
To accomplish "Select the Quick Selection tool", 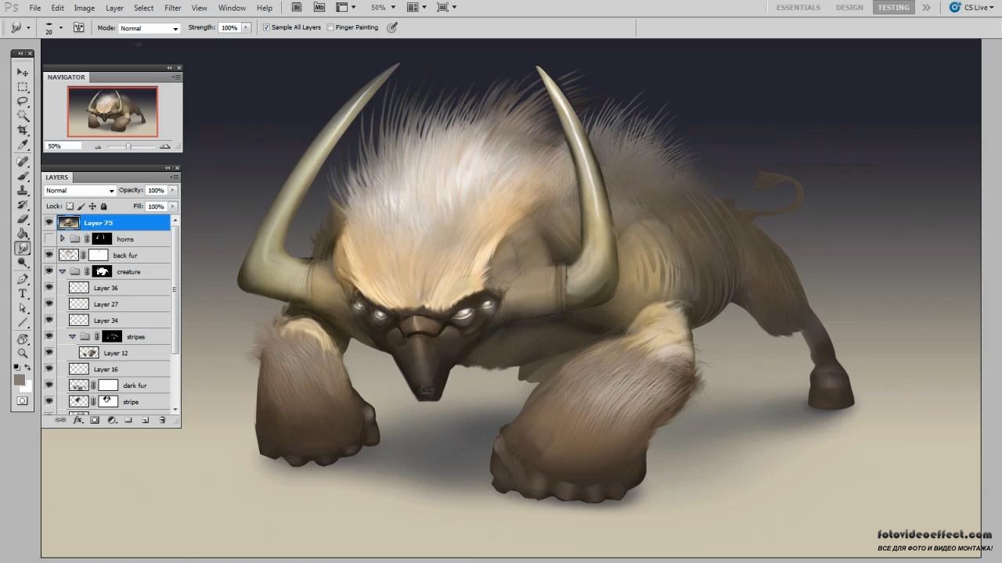I will click(23, 115).
